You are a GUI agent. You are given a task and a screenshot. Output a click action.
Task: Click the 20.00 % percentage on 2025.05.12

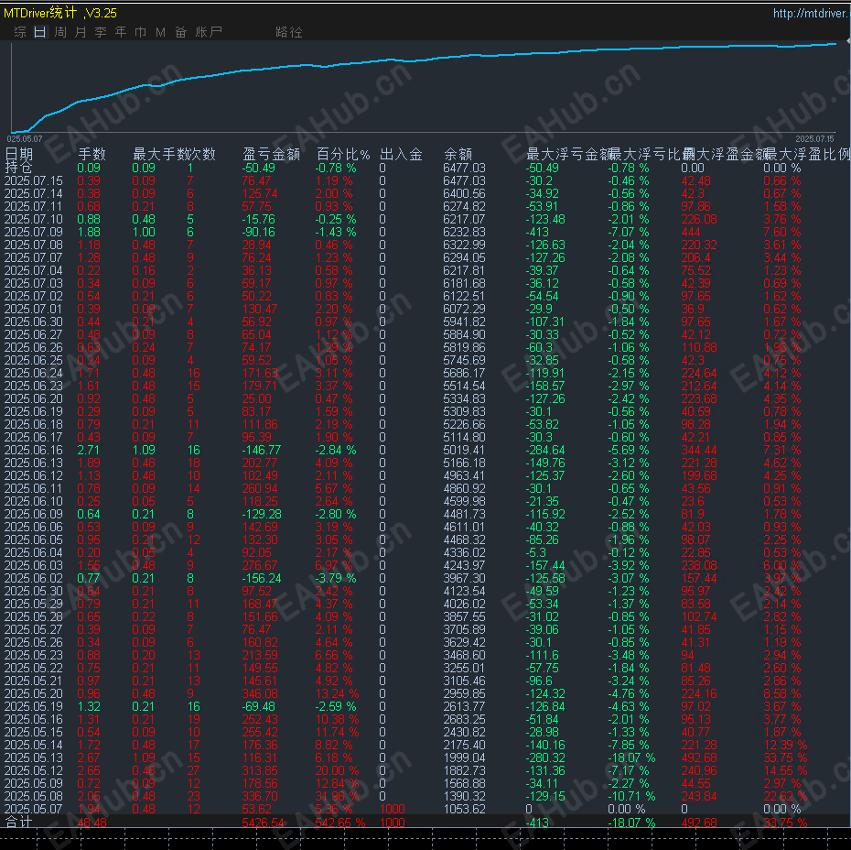[337, 770]
